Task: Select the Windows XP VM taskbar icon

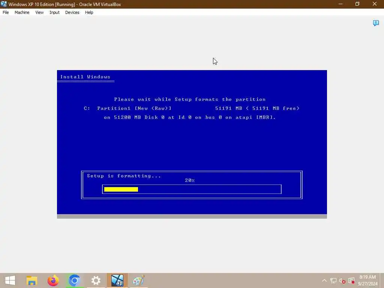Action: pyautogui.click(x=117, y=280)
